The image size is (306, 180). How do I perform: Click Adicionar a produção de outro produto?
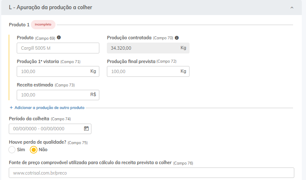(49, 108)
